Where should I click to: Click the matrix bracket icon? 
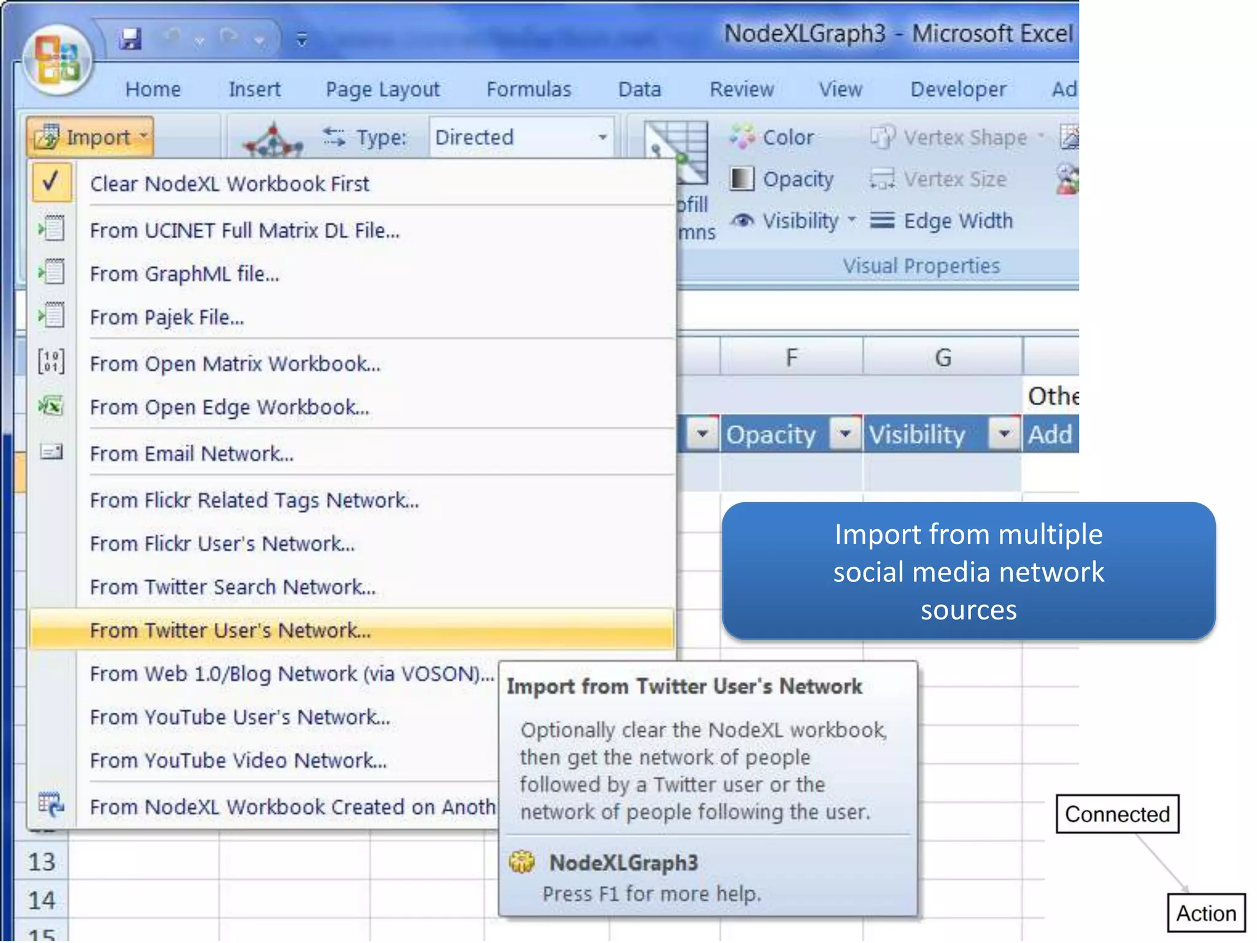point(52,362)
